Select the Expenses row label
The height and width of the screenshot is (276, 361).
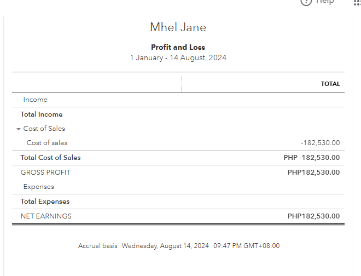pos(38,187)
